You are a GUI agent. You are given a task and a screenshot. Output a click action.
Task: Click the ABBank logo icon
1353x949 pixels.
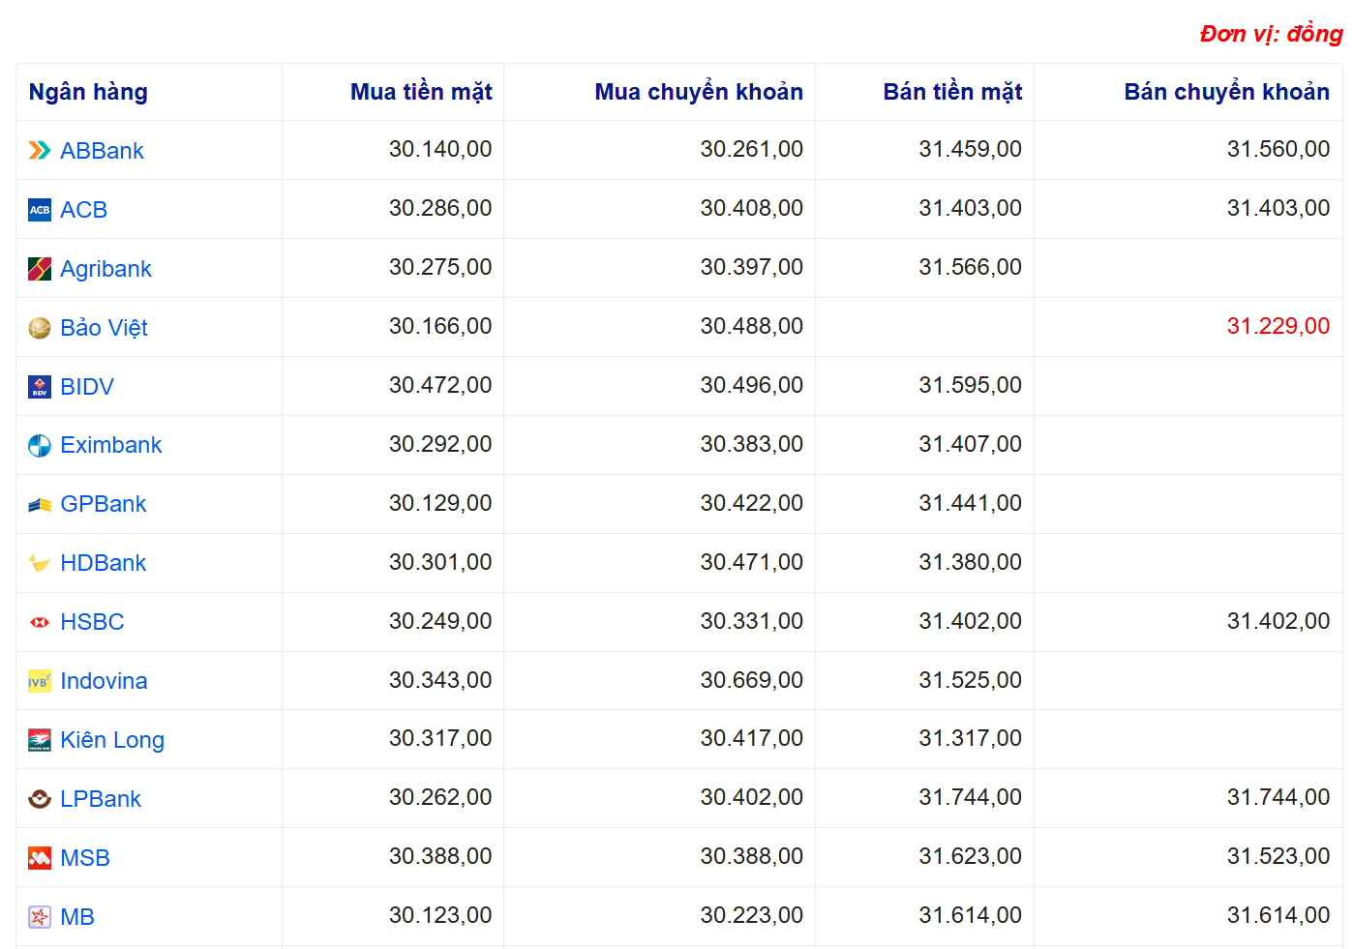(40, 150)
